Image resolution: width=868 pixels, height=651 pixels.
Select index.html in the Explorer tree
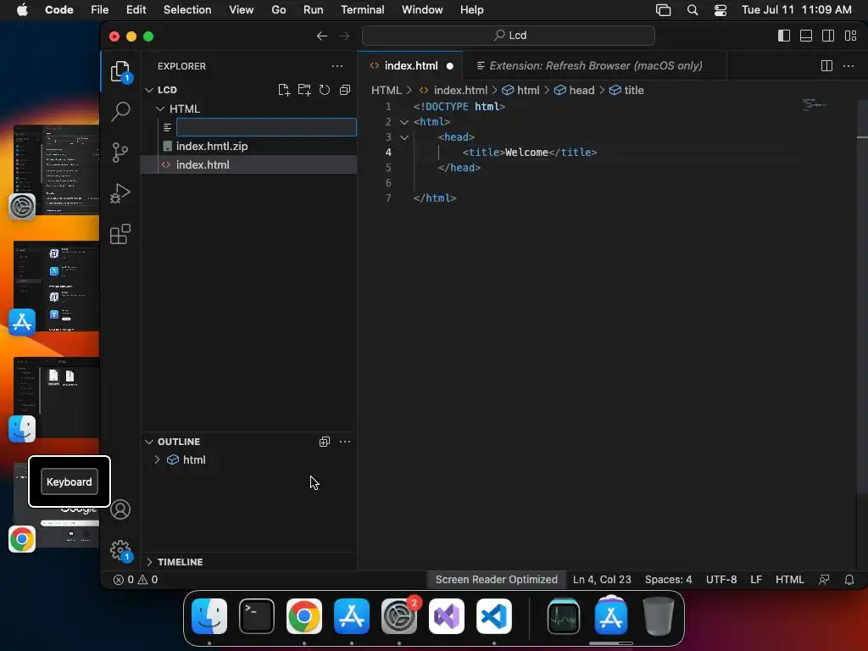click(x=248, y=165)
